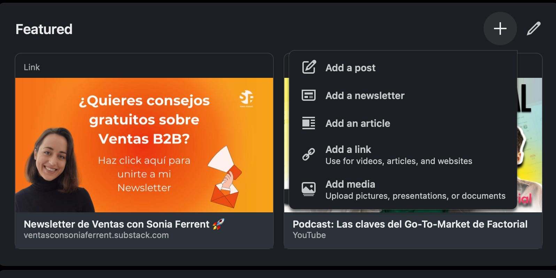Viewport: 556px width, 278px height.
Task: Click the plus icon in Featured header
Action: point(500,28)
